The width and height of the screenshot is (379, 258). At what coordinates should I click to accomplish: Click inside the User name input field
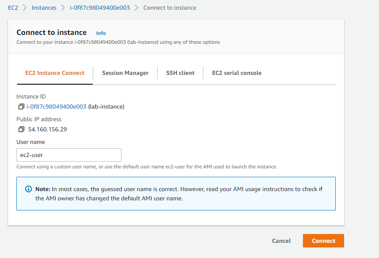coord(68,154)
